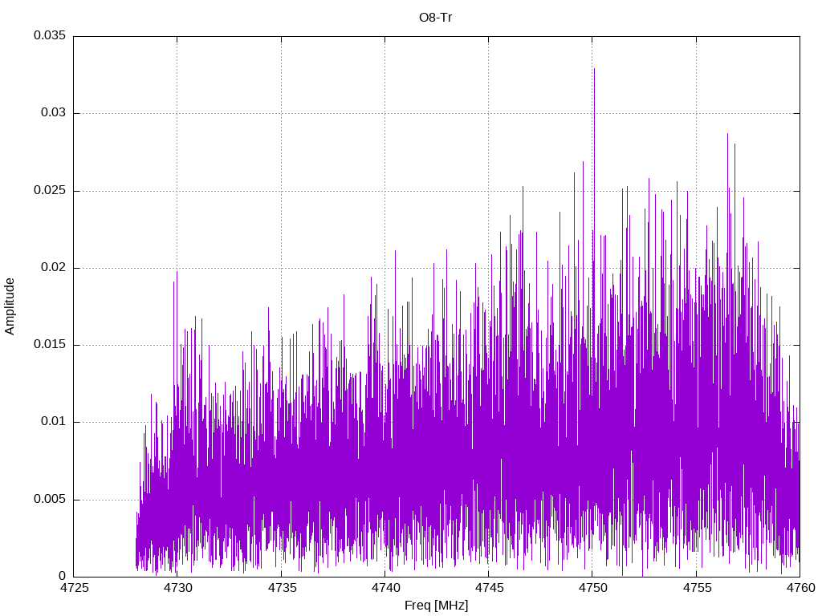
Task: Click the 0.025 y-axis tick label
Action: [x=49, y=191]
